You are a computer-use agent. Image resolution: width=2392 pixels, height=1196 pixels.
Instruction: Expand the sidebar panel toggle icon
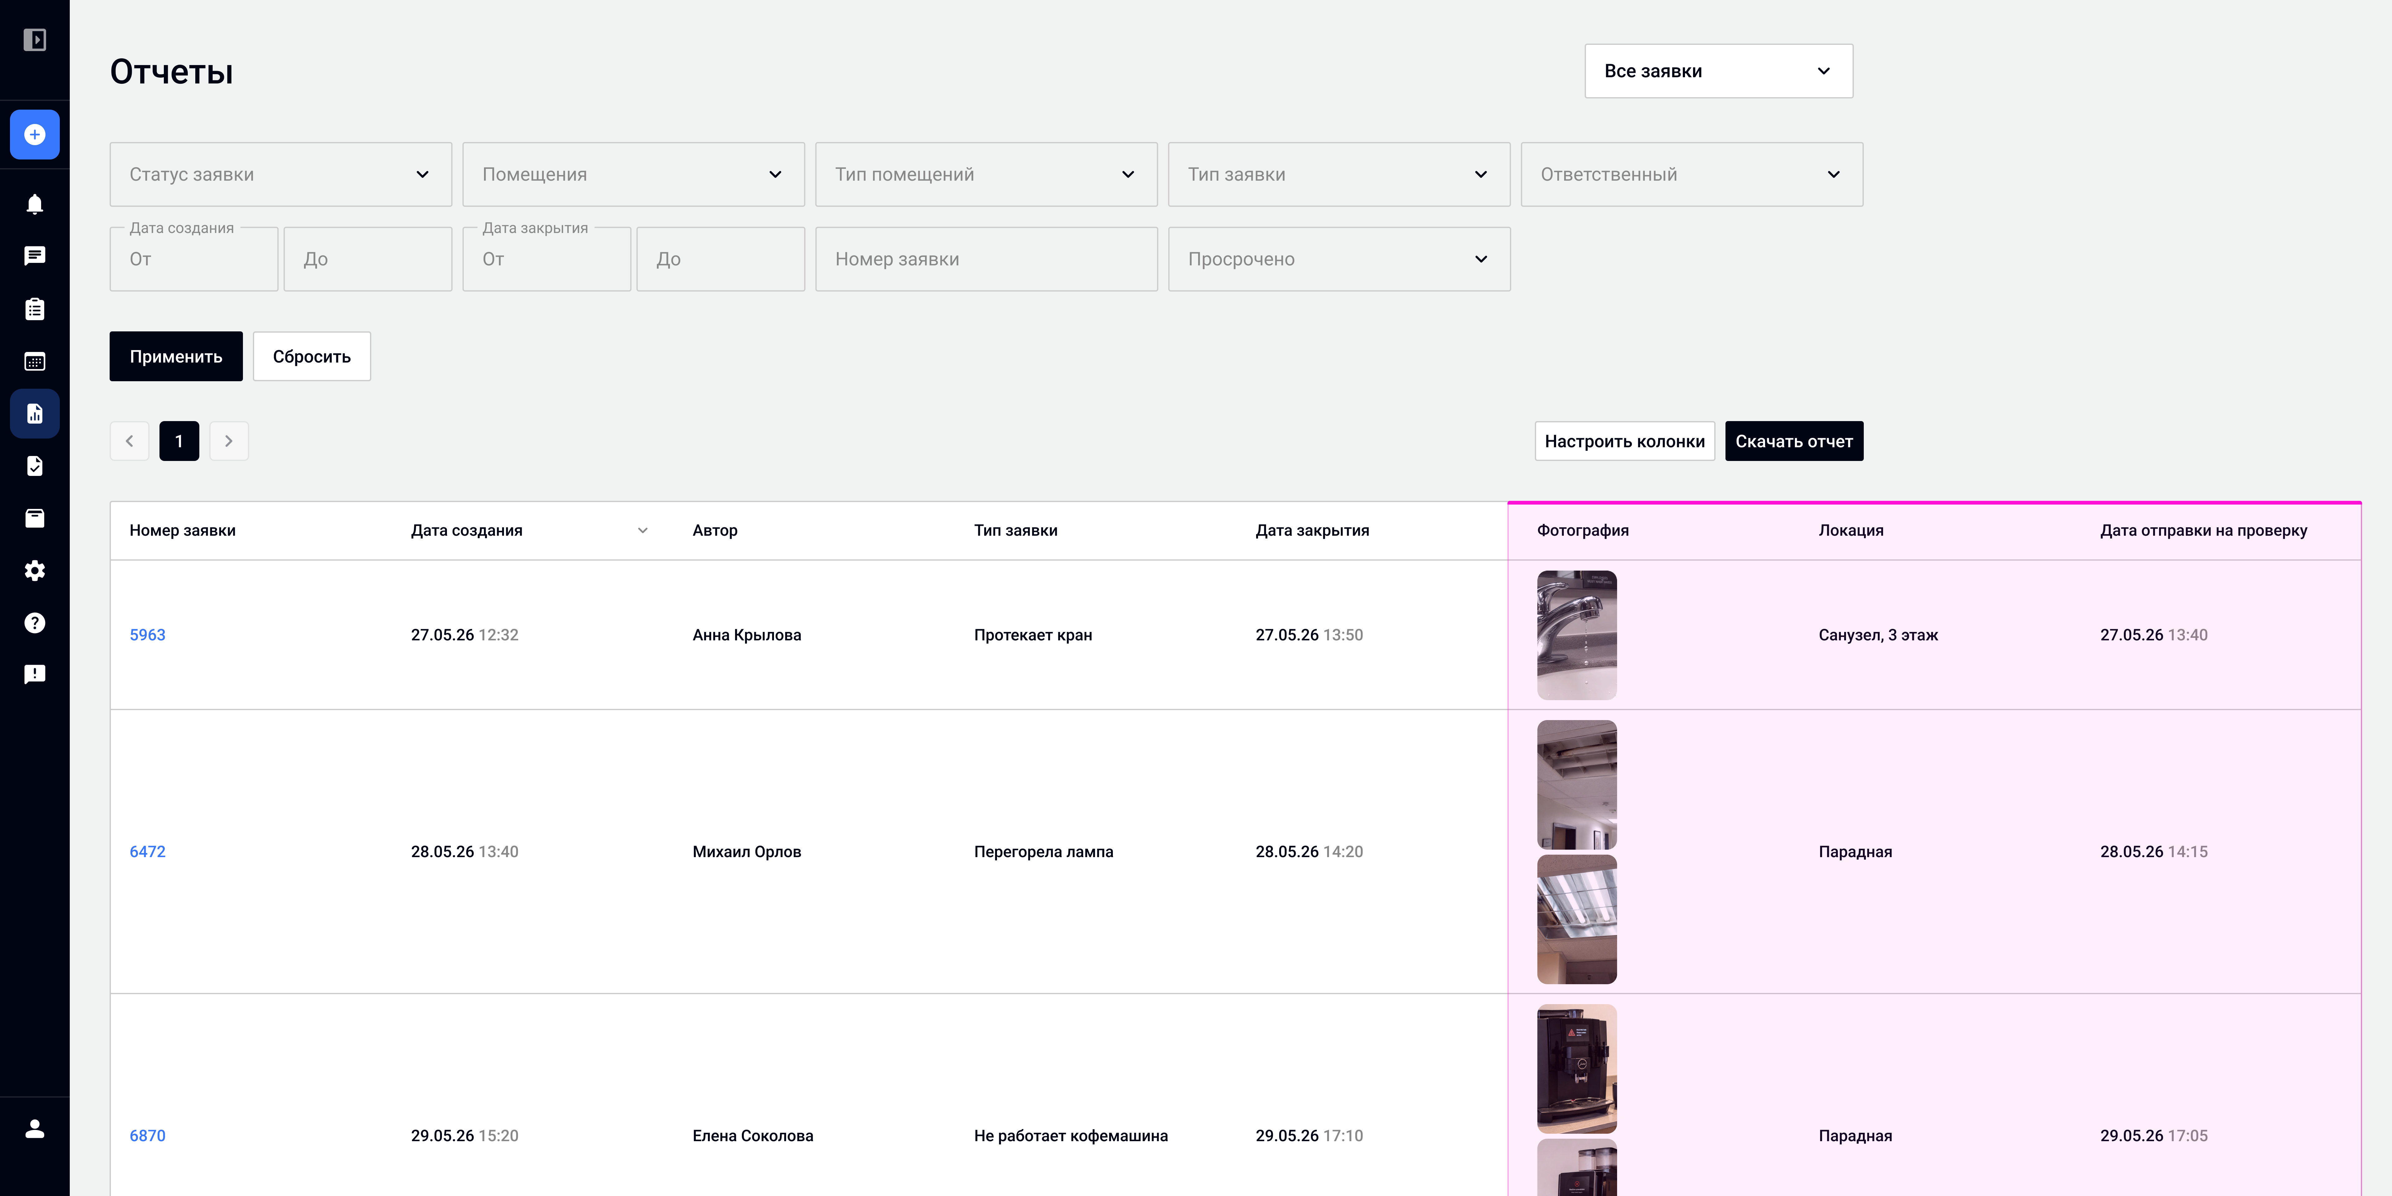pyautogui.click(x=34, y=40)
